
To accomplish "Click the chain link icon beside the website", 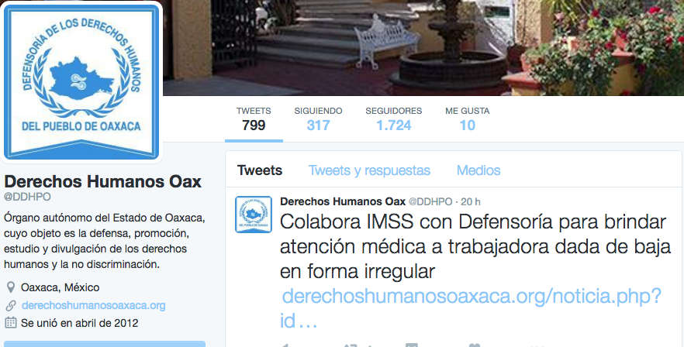I will click(11, 305).
